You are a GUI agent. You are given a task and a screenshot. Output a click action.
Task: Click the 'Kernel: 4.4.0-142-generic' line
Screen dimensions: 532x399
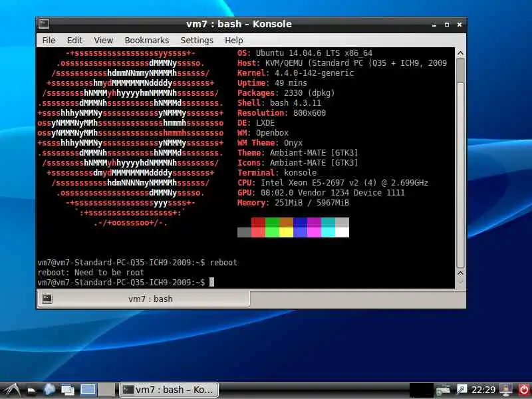coord(295,73)
